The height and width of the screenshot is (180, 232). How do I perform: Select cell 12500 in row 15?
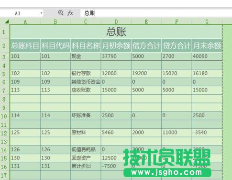[116, 158]
